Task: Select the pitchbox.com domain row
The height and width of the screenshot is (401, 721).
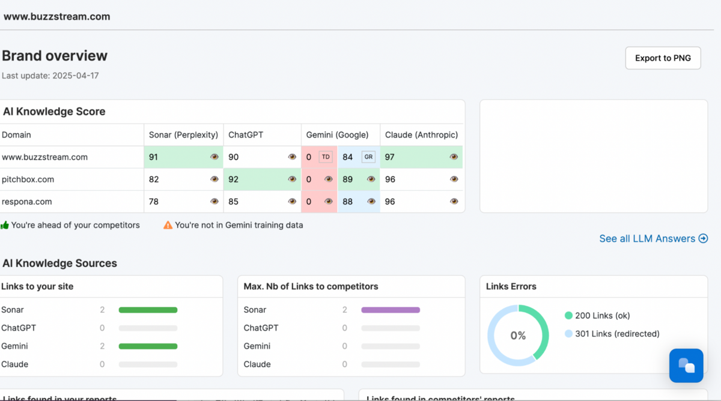Action: pyautogui.click(x=28, y=179)
